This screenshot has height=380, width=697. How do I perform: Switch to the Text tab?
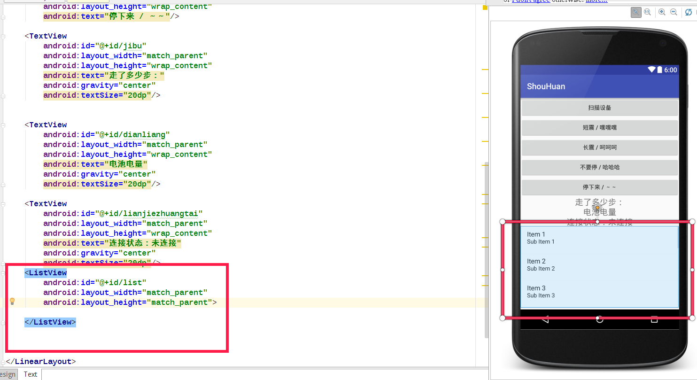(31, 374)
